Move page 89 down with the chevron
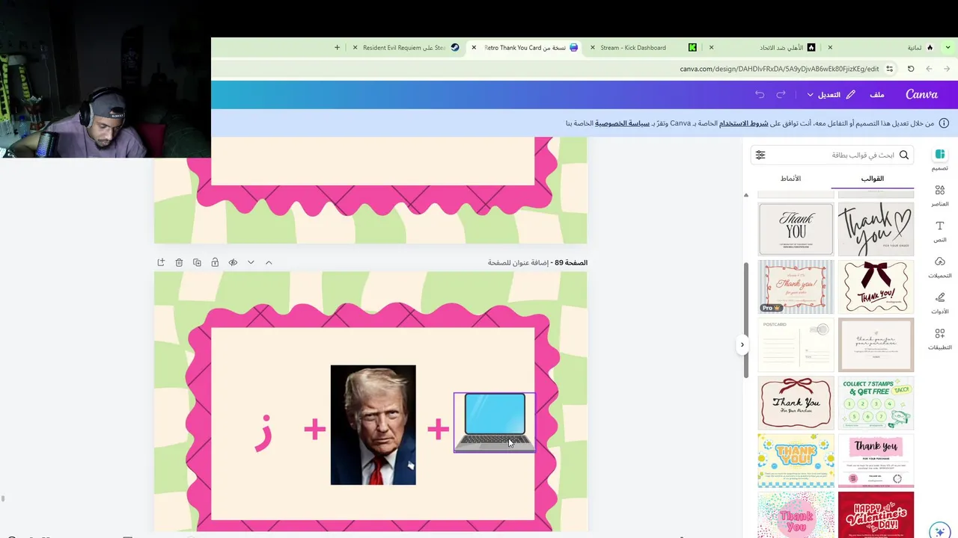Image resolution: width=958 pixels, height=538 pixels. click(251, 262)
